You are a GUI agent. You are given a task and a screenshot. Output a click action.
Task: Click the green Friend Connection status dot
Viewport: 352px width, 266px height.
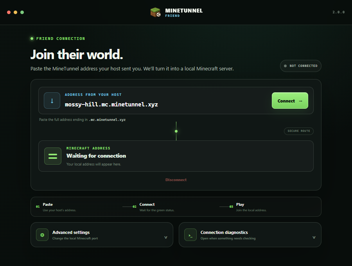(x=32, y=39)
